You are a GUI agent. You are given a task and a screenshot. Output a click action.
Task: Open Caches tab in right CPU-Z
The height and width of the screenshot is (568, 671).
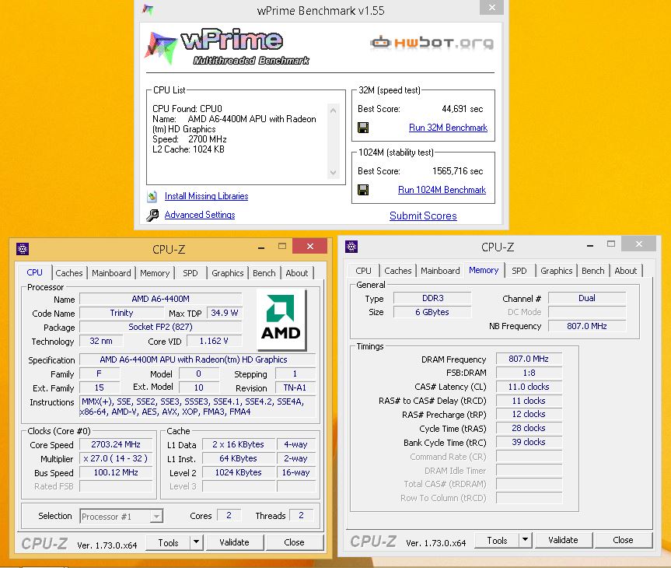pos(397,271)
